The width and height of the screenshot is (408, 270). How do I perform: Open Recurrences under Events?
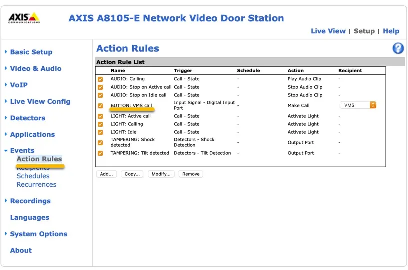pyautogui.click(x=36, y=185)
